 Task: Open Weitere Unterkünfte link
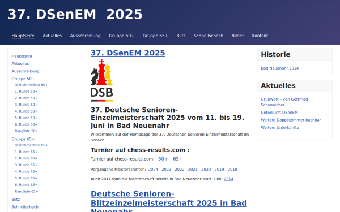coord(280,128)
